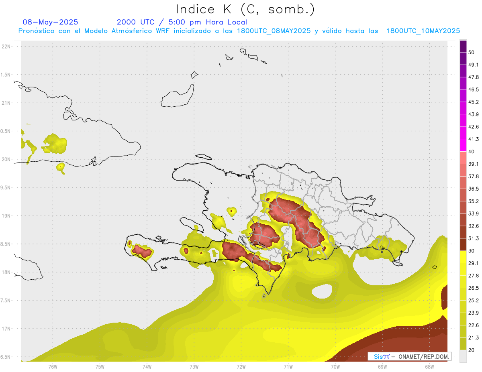The height and width of the screenshot is (372, 482).
Task: Click the time '2000 UTC / 5:00 pm Hora Local'
Action: (182, 22)
